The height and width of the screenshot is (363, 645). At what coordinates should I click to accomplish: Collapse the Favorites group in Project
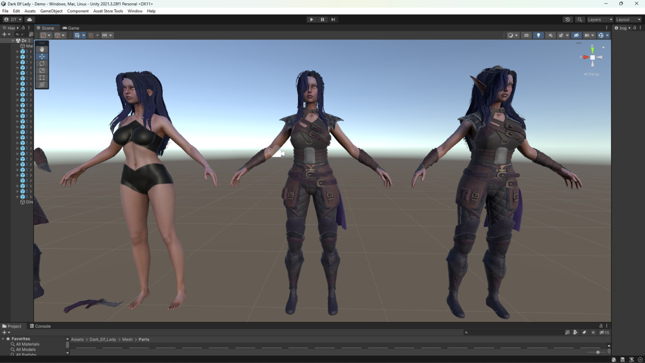click(3, 339)
